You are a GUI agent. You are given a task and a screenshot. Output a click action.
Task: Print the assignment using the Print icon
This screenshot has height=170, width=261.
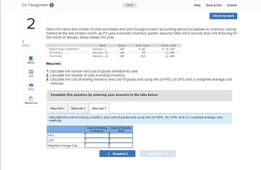click(31, 87)
